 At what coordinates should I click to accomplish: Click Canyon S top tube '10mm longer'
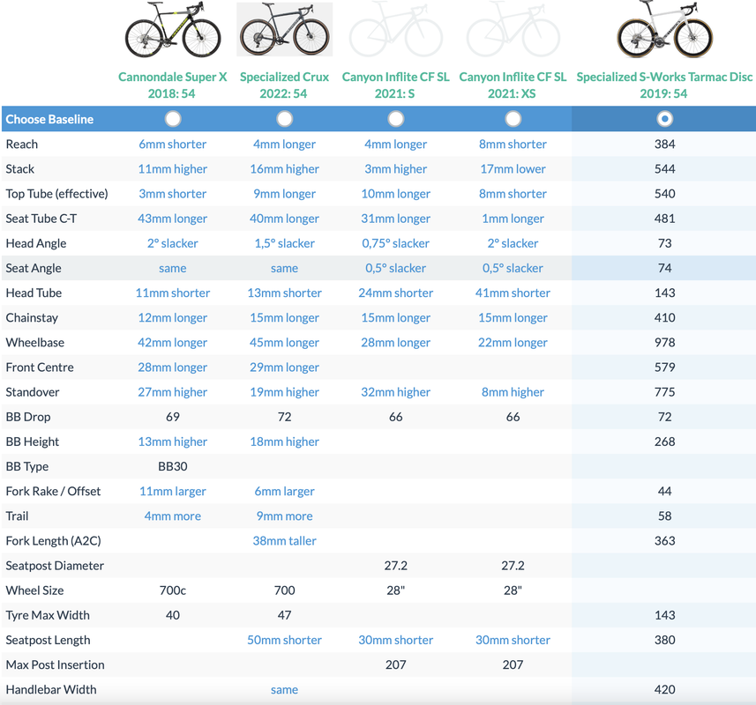tap(396, 194)
